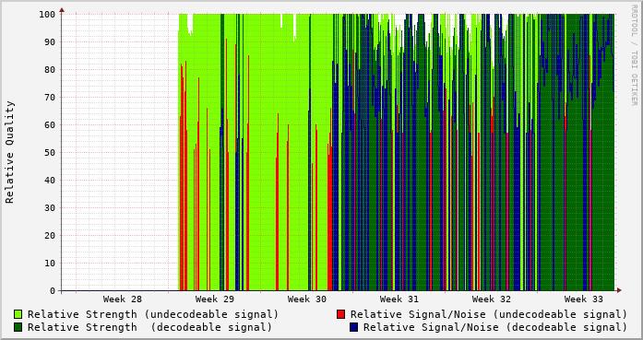Click the red undecodeable signal/noise swatch
Viewport: 643px width, 340px height.
[340, 314]
